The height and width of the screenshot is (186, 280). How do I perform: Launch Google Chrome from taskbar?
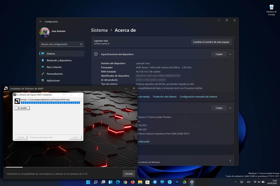[125, 182]
